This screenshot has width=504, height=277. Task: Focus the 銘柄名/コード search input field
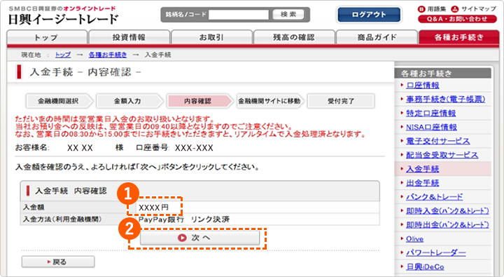pos(239,15)
